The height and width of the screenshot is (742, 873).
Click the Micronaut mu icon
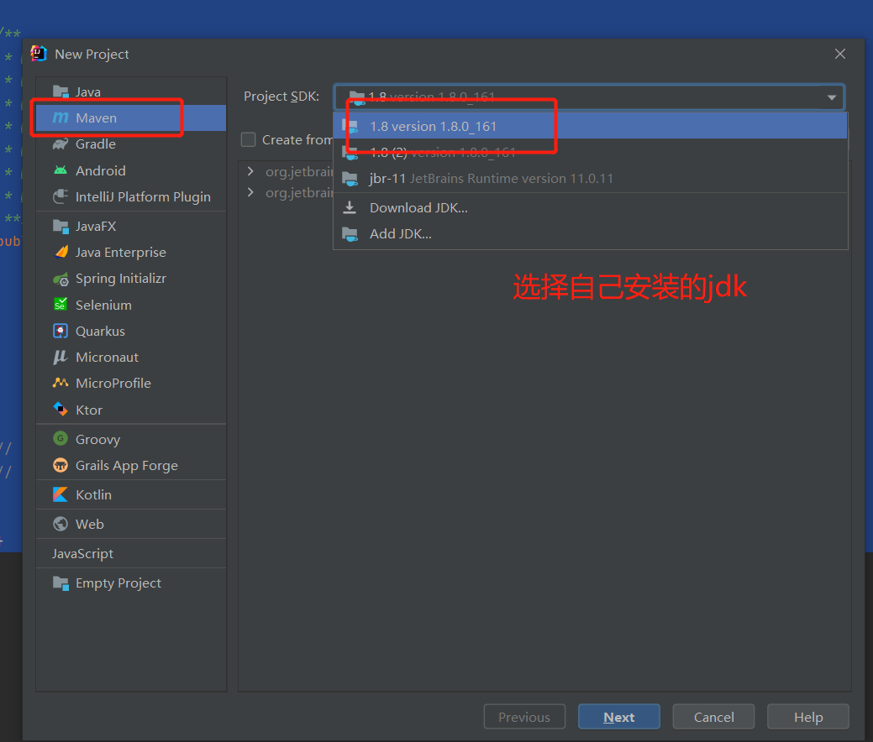coord(60,357)
